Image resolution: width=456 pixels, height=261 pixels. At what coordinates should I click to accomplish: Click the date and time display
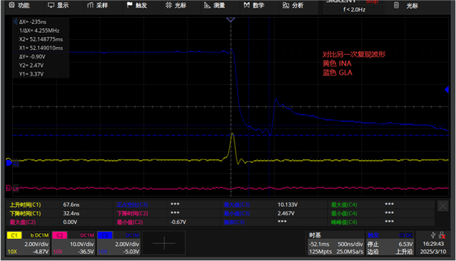pyautogui.click(x=433, y=247)
